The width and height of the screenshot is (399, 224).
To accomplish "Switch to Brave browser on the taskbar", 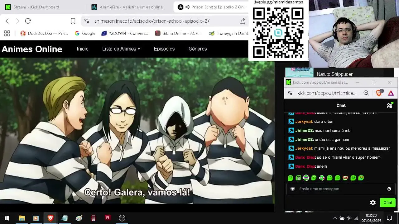I will [50, 218].
